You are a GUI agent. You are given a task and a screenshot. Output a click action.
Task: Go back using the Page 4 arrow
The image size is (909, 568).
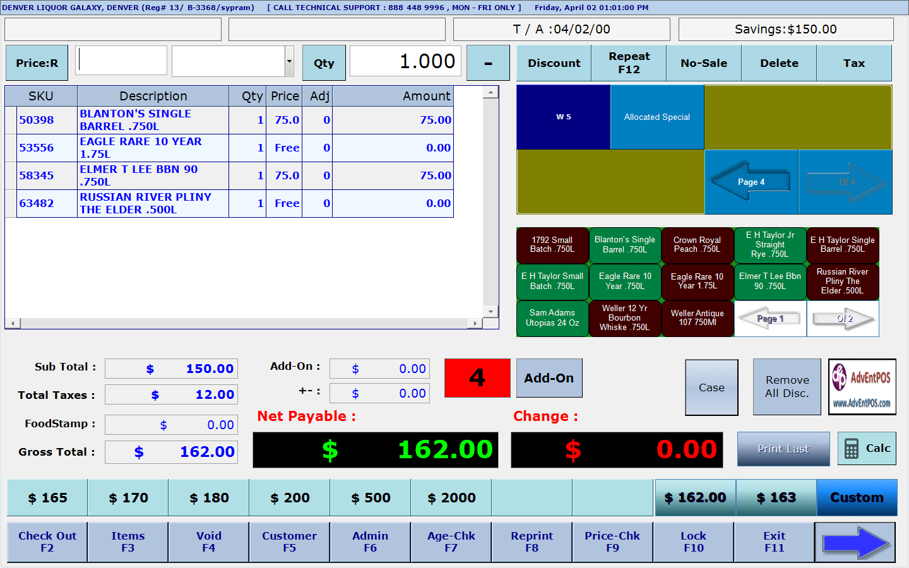point(751,182)
